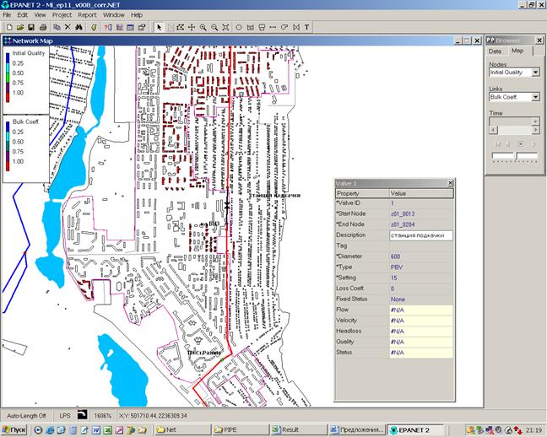Click the Delete (X) toolbar icon
This screenshot has width=547, height=437.
[x=68, y=27]
